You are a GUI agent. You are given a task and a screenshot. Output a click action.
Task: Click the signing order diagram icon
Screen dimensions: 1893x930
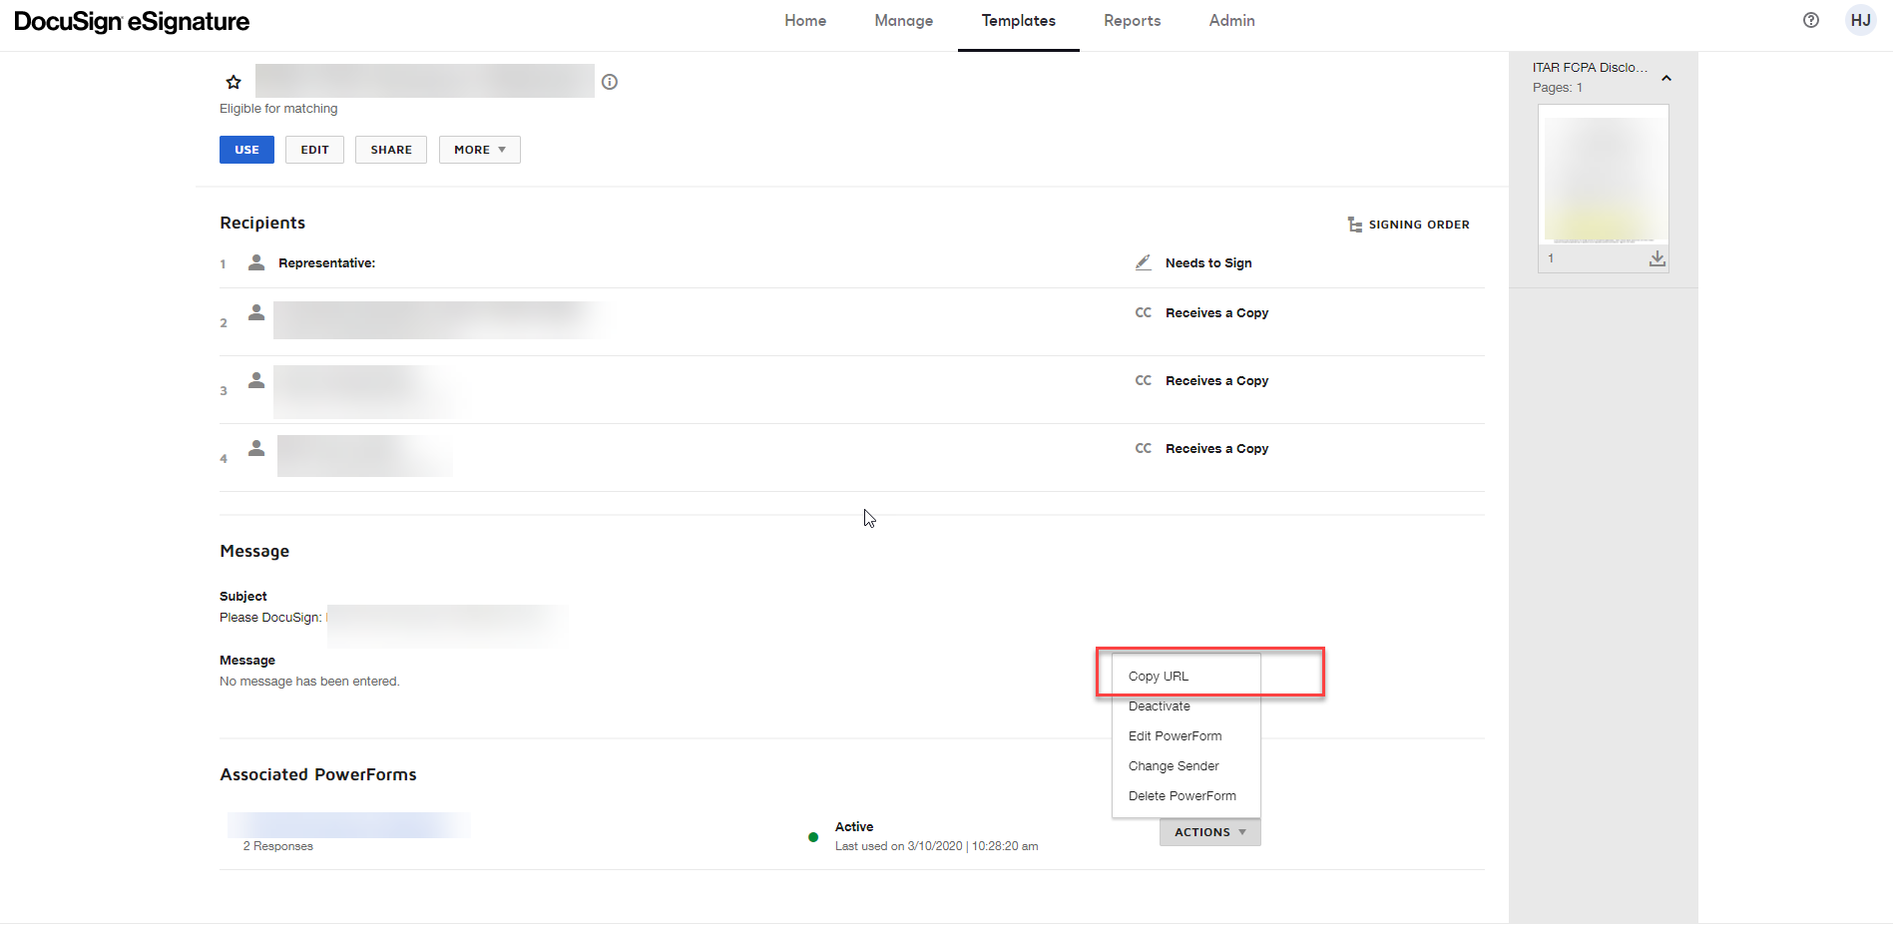pyautogui.click(x=1354, y=225)
